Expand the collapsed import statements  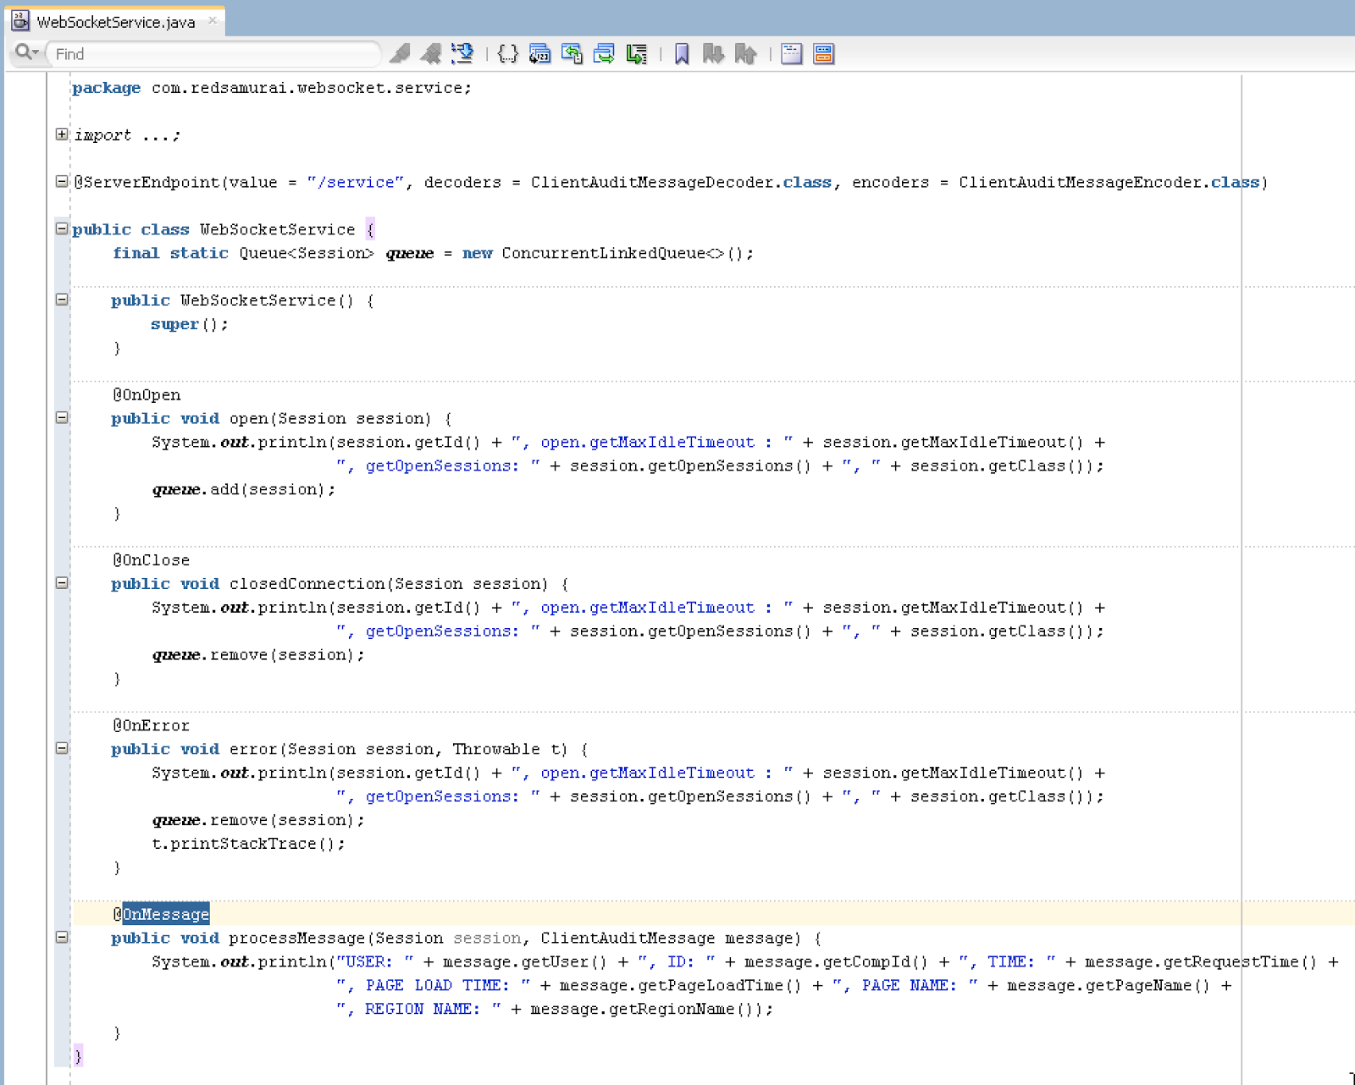pyautogui.click(x=60, y=134)
